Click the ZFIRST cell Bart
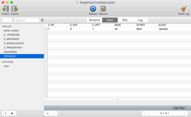 (x=139, y=29)
